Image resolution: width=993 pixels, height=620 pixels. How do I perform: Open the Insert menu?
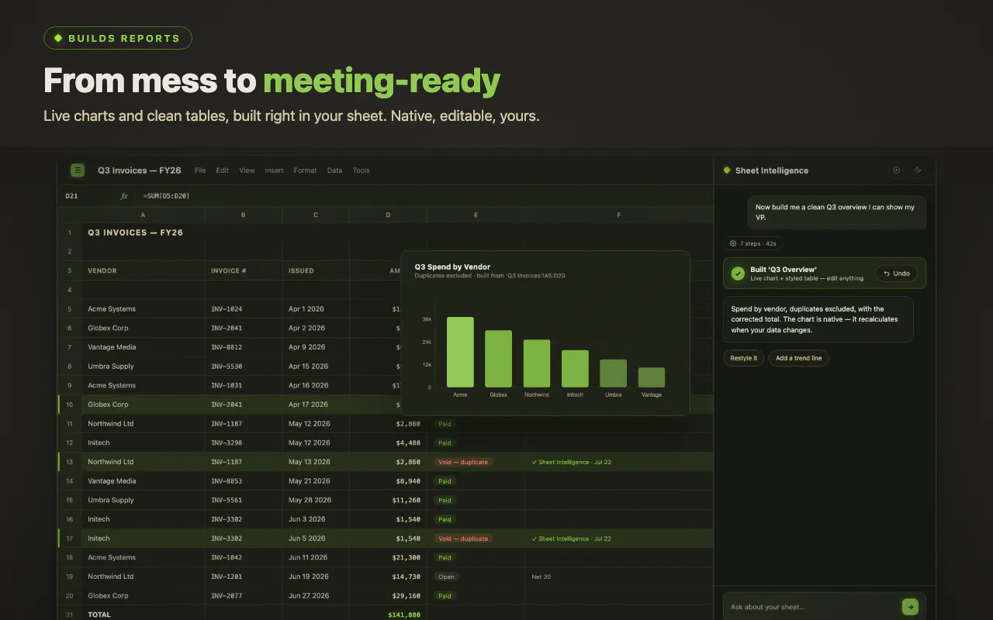274,170
